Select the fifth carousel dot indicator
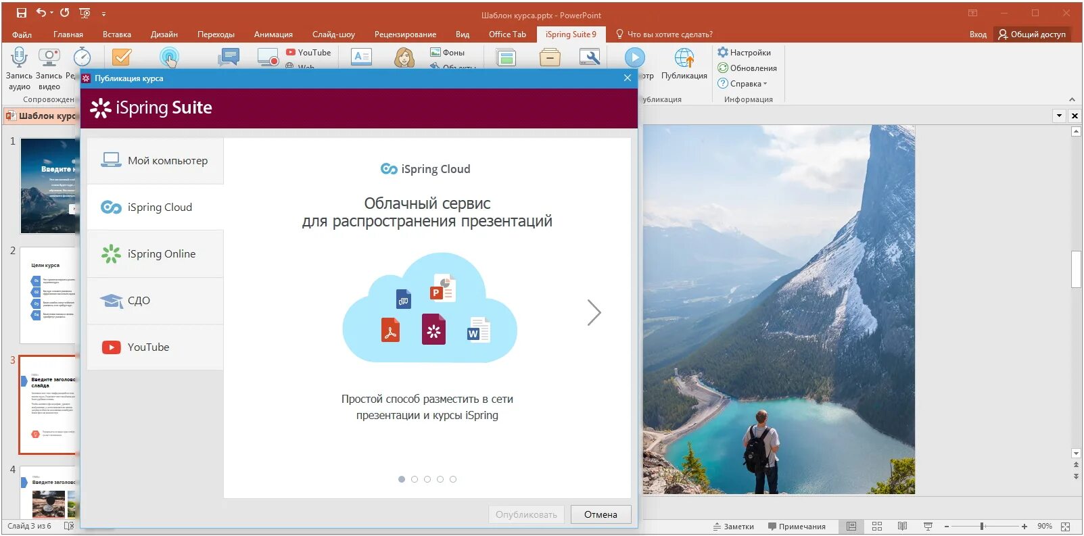 (x=453, y=479)
